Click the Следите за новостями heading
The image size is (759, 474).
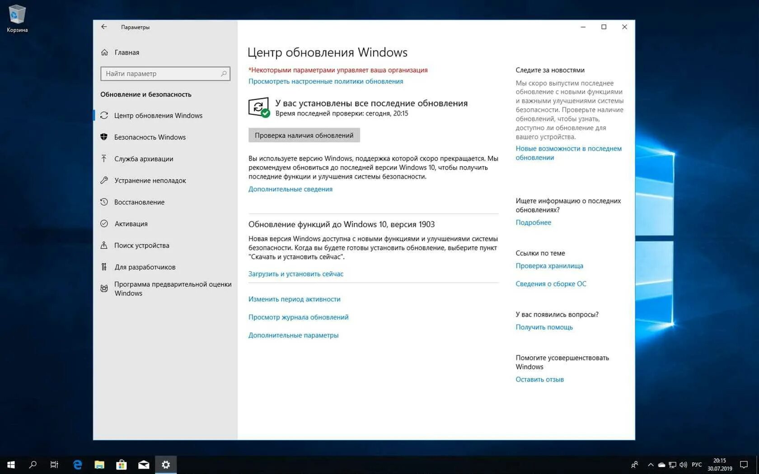click(x=550, y=70)
